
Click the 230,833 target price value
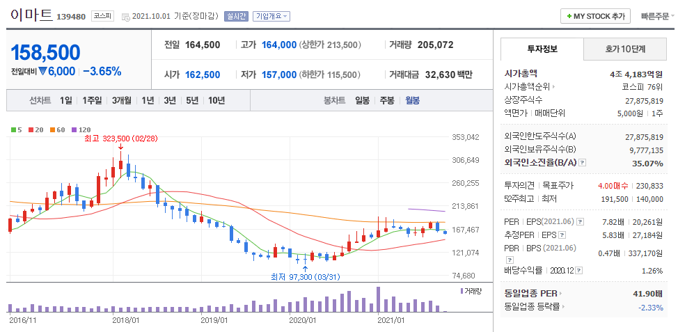(649, 186)
